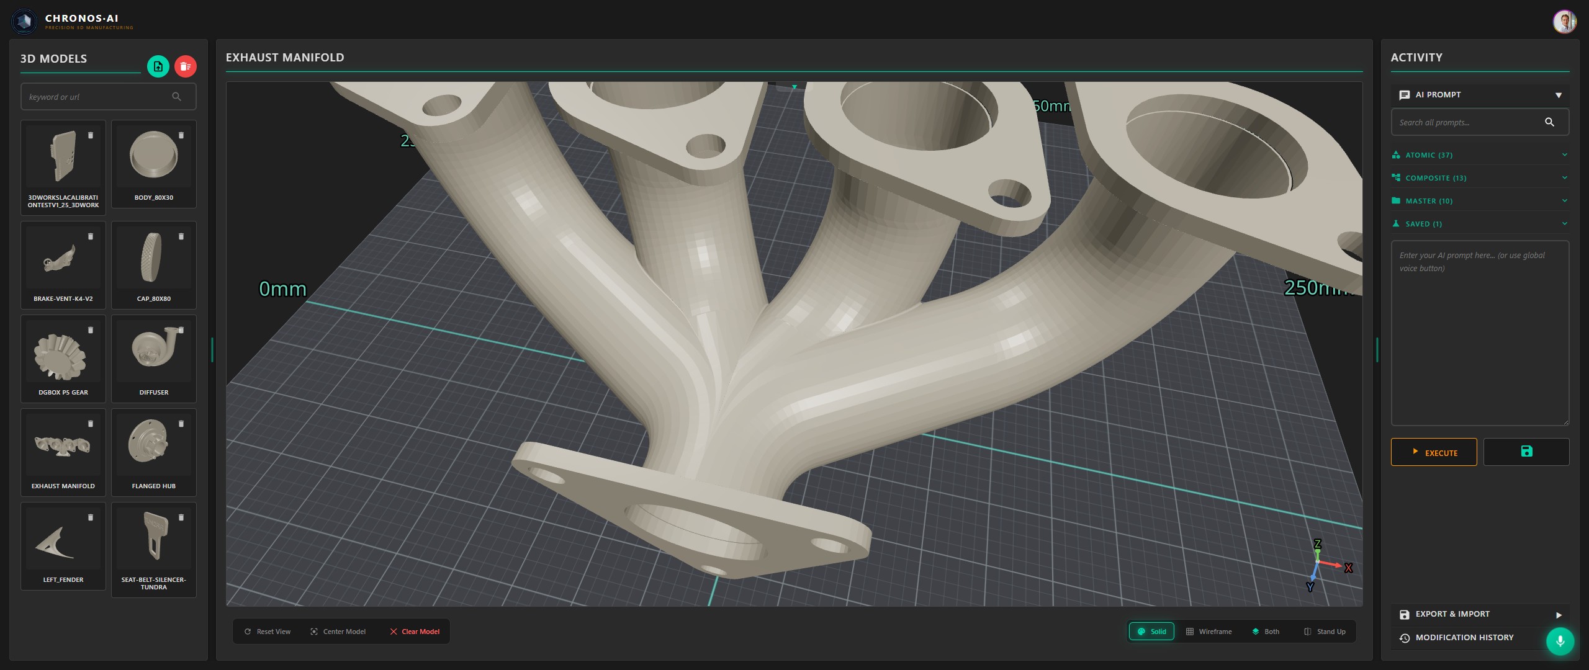1589x670 pixels.
Task: Click into the AI prompt text area
Action: (1480, 333)
